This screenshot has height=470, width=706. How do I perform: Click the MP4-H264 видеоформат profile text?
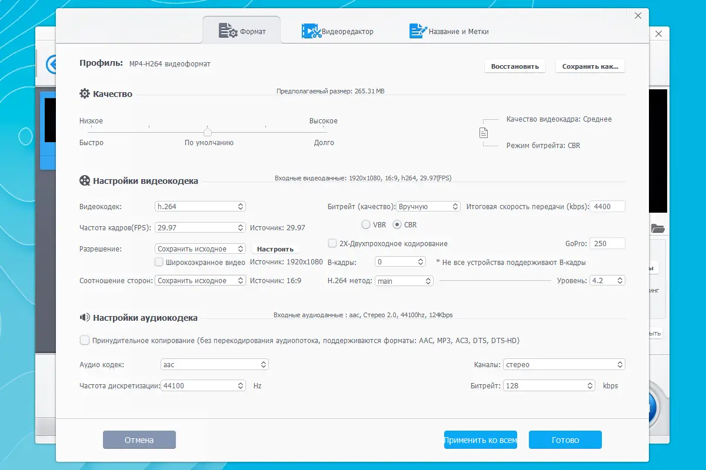click(170, 63)
